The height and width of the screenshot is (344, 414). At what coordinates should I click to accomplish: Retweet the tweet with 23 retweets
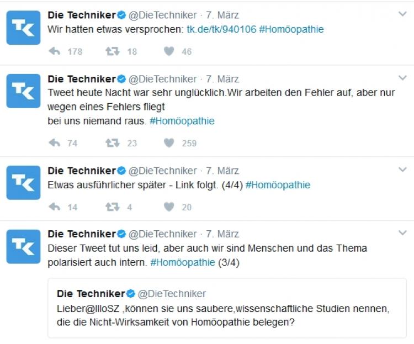[113, 143]
